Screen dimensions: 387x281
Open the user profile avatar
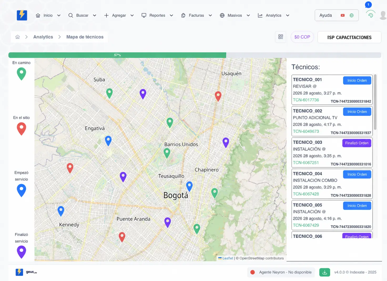pyautogui.click(x=383, y=15)
